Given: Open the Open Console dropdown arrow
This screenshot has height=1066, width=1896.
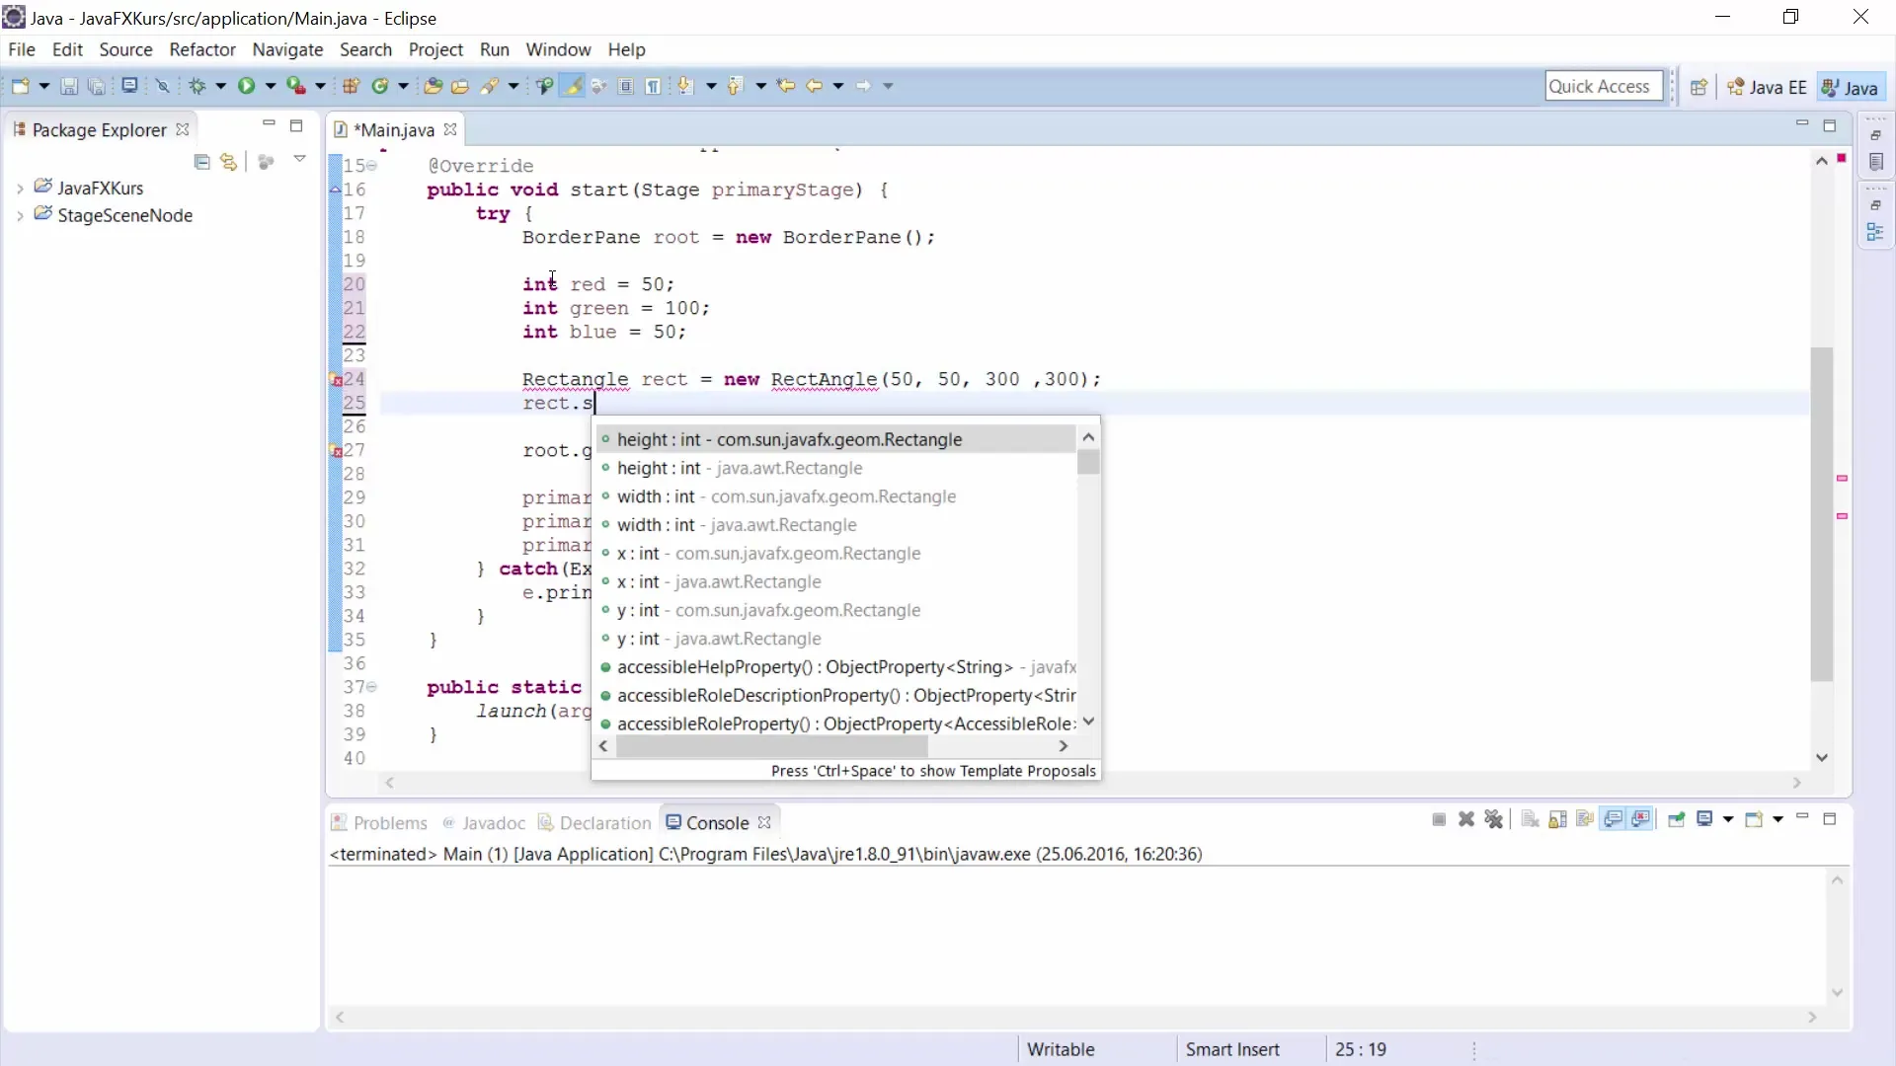Looking at the screenshot, I should (1777, 819).
